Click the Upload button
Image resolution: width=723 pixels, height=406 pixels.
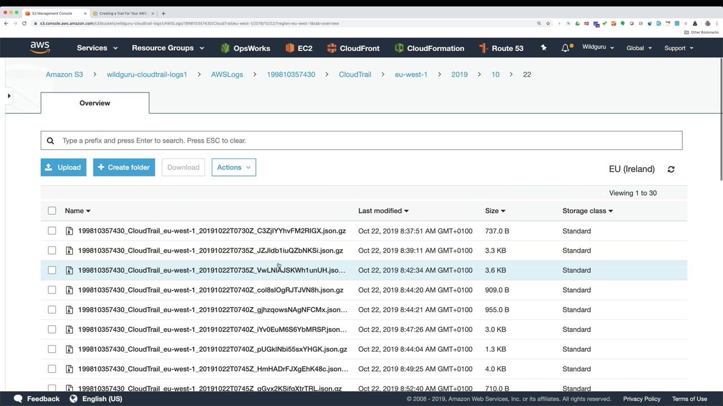[x=63, y=167]
